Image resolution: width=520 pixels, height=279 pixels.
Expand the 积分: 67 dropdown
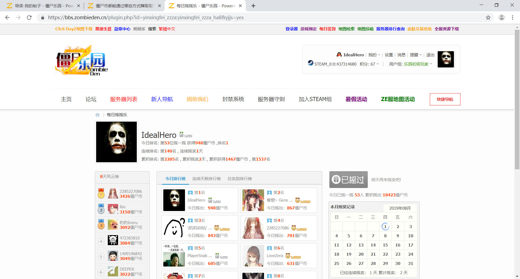(369, 64)
